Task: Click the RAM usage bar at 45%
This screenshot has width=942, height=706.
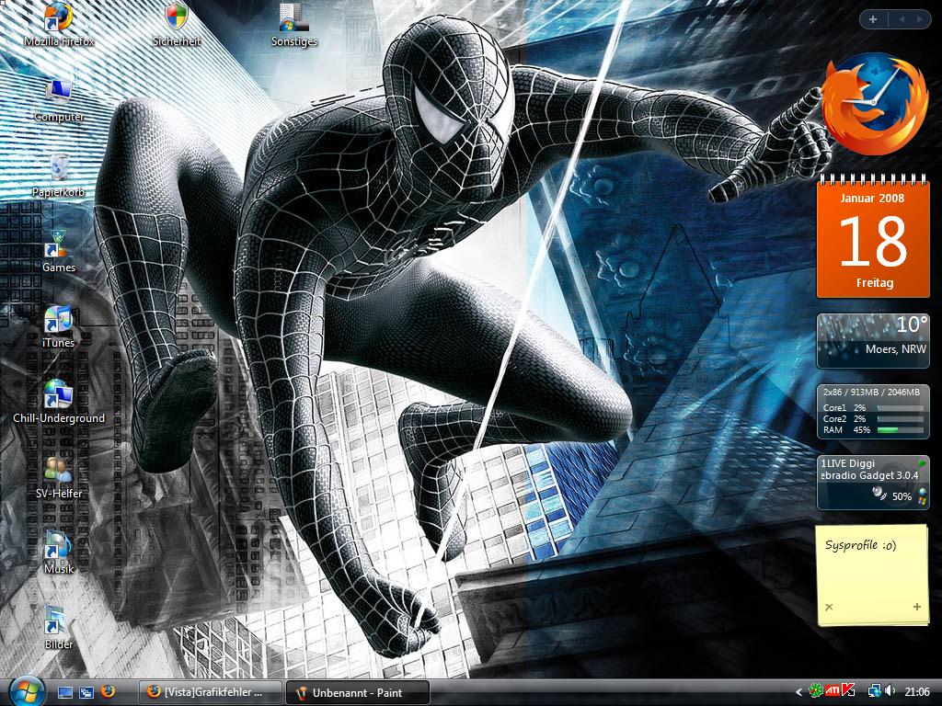Action: pos(900,430)
